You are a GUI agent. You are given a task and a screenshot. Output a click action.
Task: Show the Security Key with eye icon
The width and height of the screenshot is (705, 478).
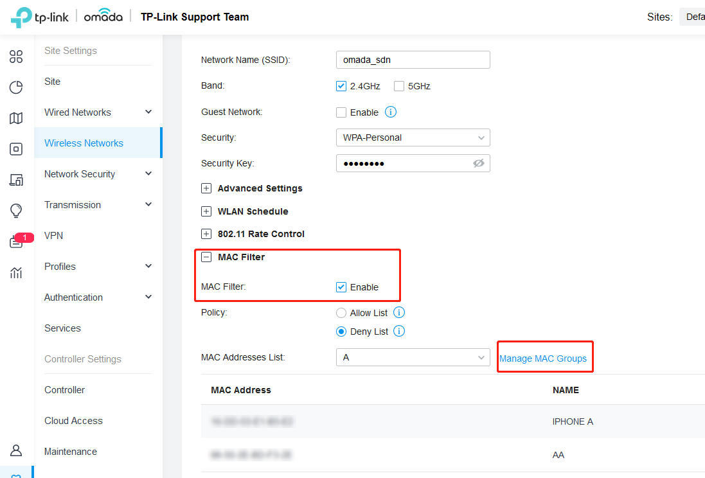[478, 163]
